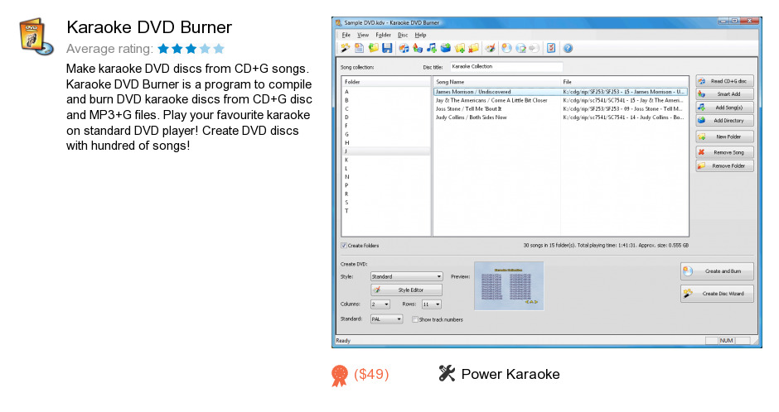Click the Create and Burn button
Screen dimensions: 779x412
(x=717, y=271)
